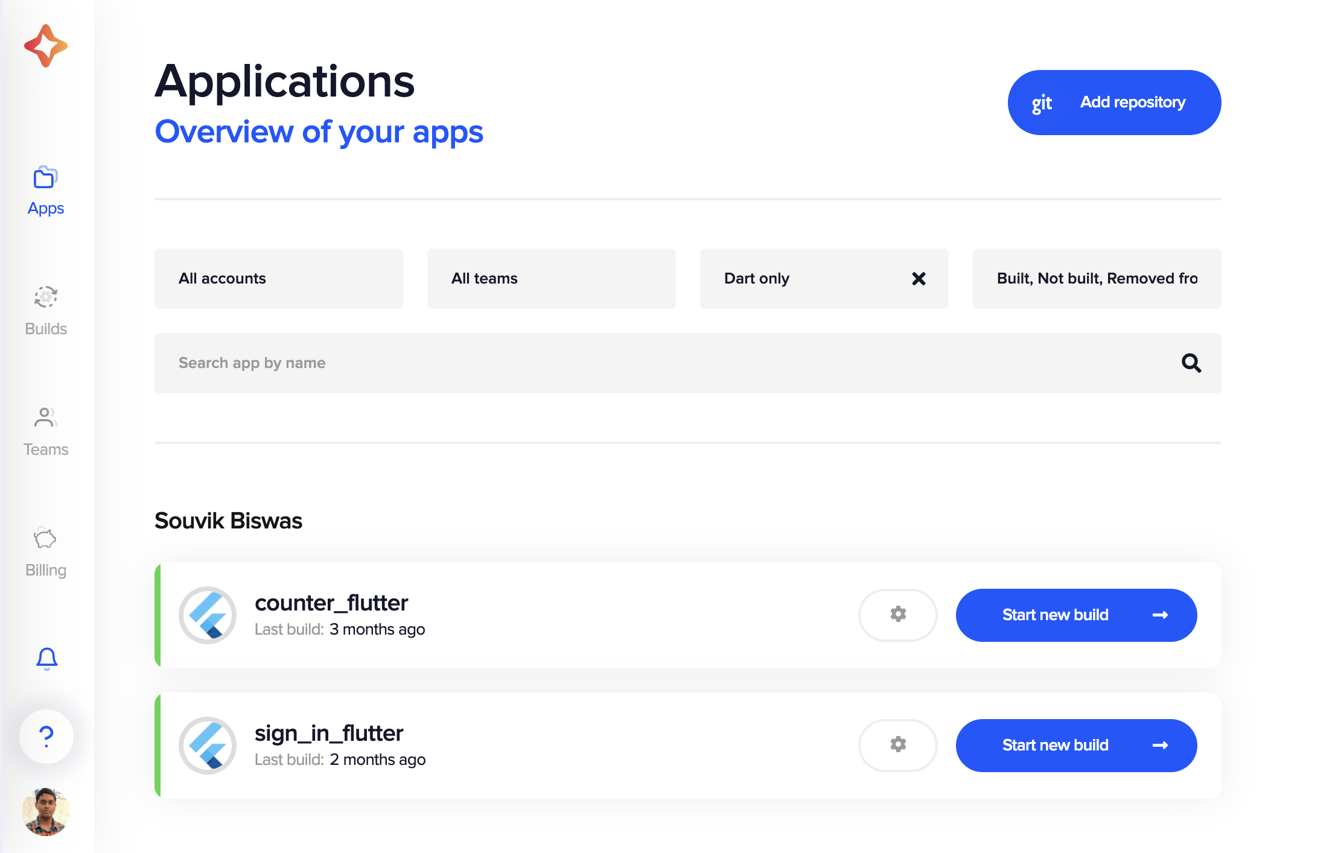This screenshot has width=1341, height=853.
Task: Select the Souvik Biswas account heading
Action: click(228, 521)
